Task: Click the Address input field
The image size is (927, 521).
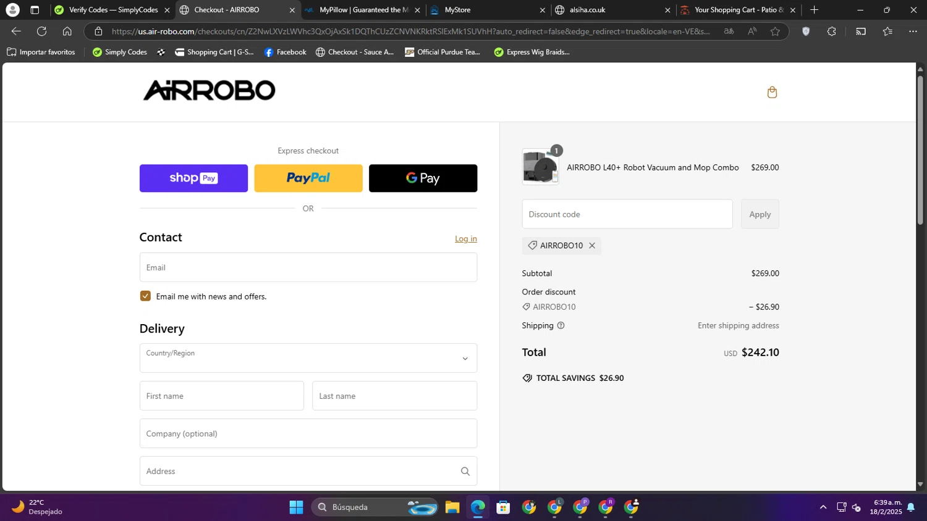Action: tap(308, 471)
